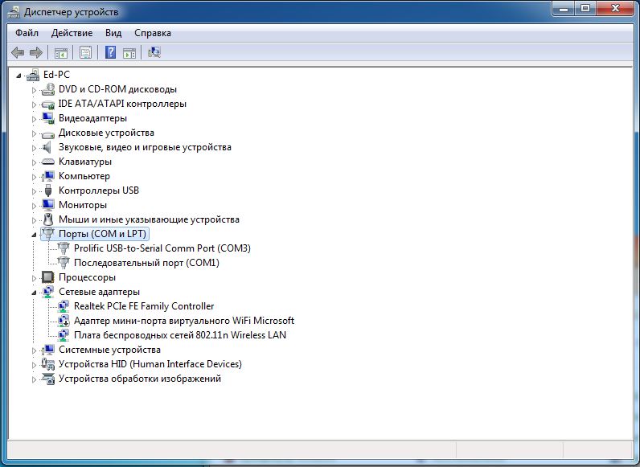Select Звуковые, видео и игровые устройства label
Viewport: 640px width, 467px height.
145,147
